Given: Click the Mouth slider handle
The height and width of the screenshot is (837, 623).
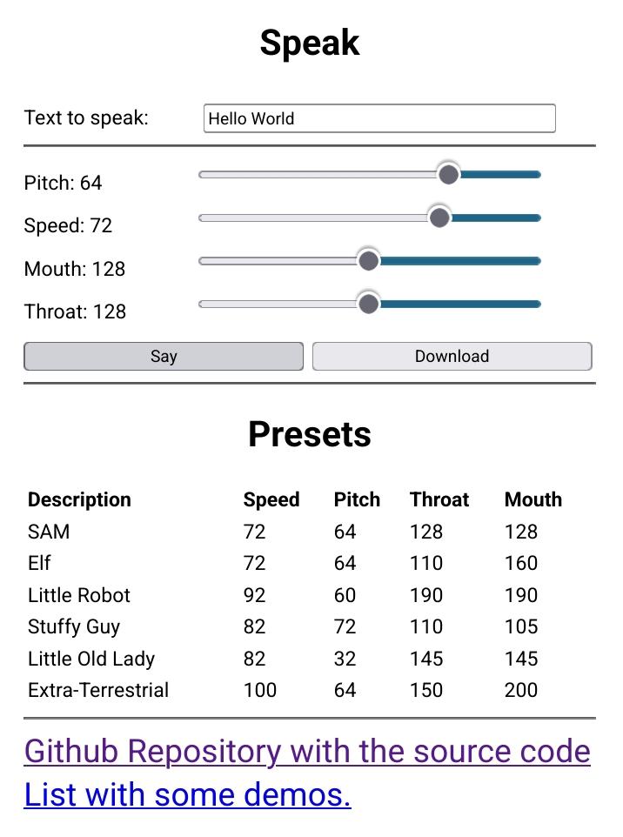Looking at the screenshot, I should click(368, 260).
